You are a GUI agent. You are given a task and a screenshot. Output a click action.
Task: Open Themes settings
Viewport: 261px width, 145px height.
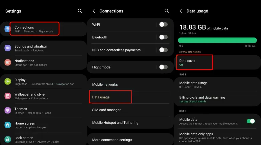(43, 110)
